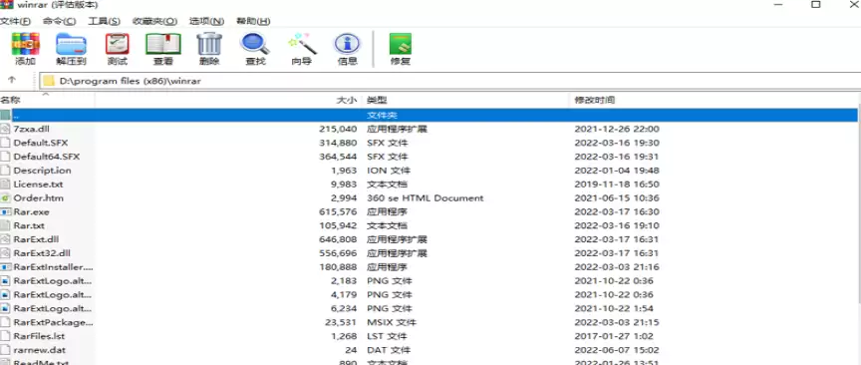Click the MSIX 文件 type cell
Image resolution: width=861 pixels, height=365 pixels.
[x=392, y=322]
